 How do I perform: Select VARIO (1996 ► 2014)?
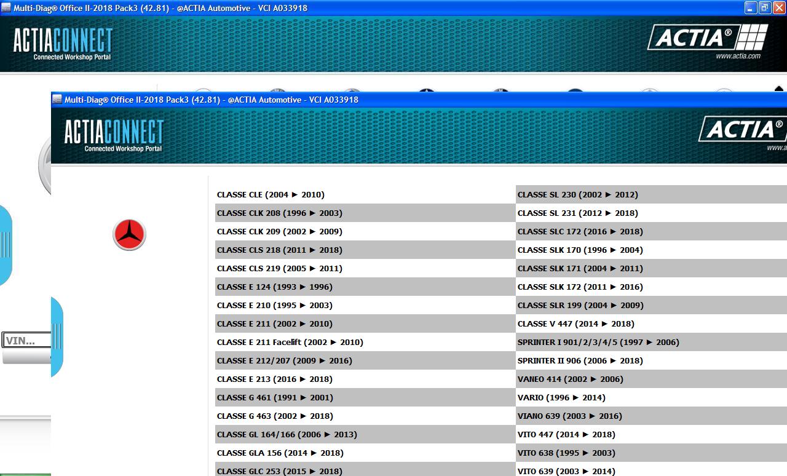[x=652, y=397]
